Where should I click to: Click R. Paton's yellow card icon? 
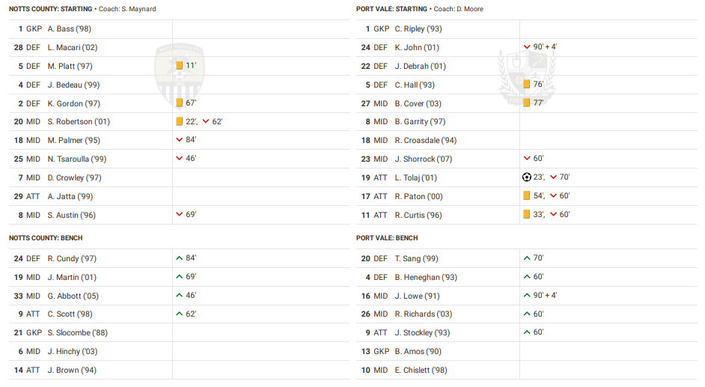coord(527,196)
